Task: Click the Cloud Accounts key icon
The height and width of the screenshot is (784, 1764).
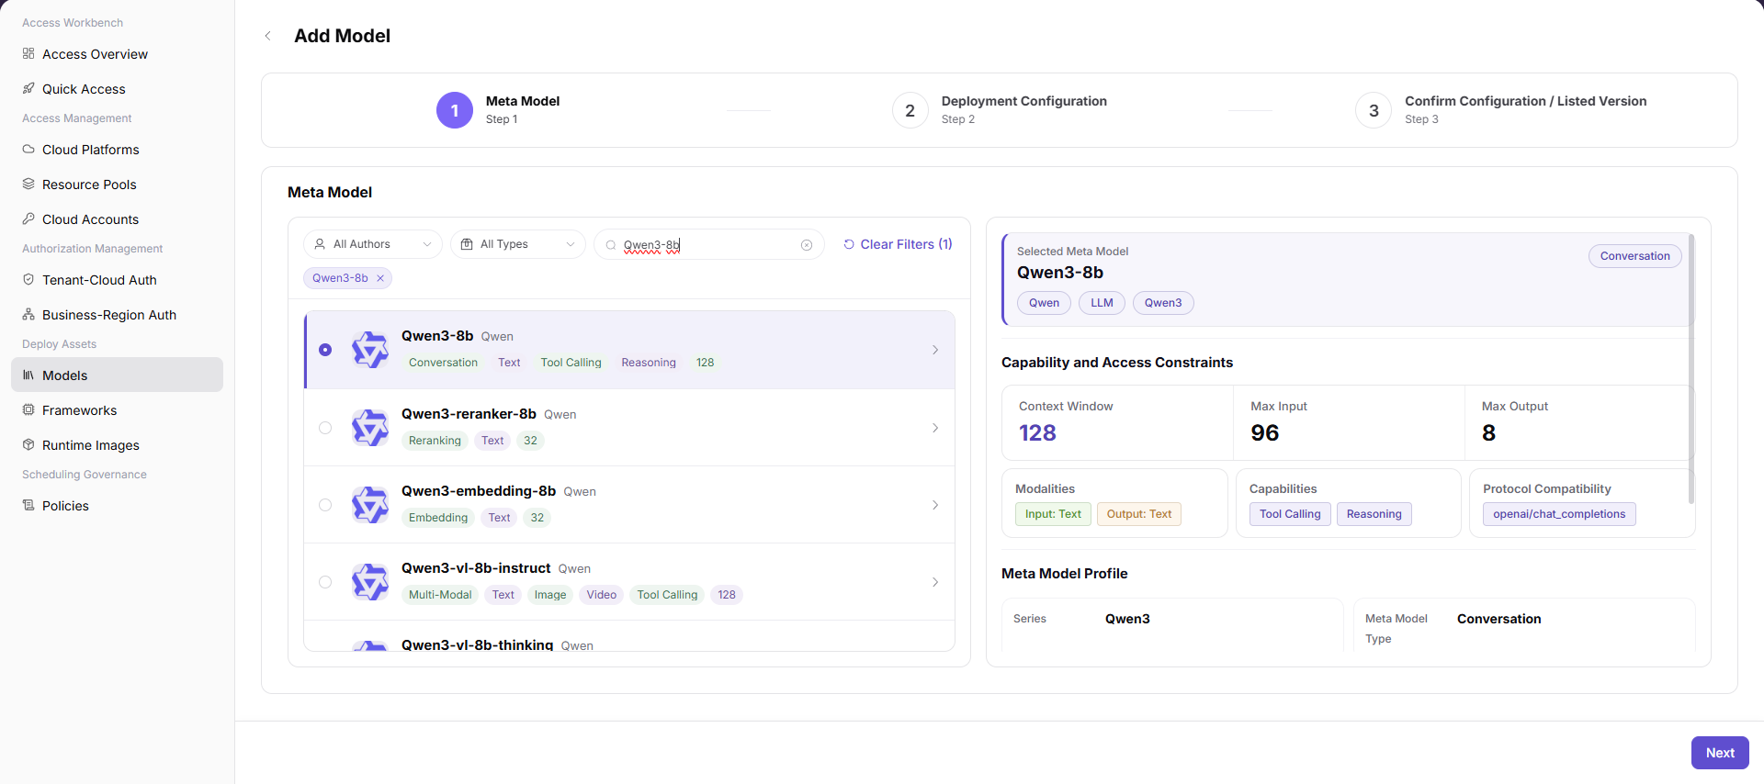Action: 28,218
